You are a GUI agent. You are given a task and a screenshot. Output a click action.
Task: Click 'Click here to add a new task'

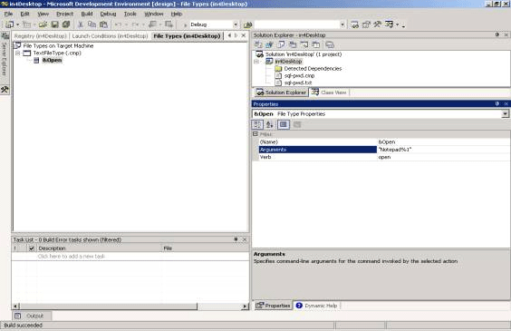click(x=72, y=257)
